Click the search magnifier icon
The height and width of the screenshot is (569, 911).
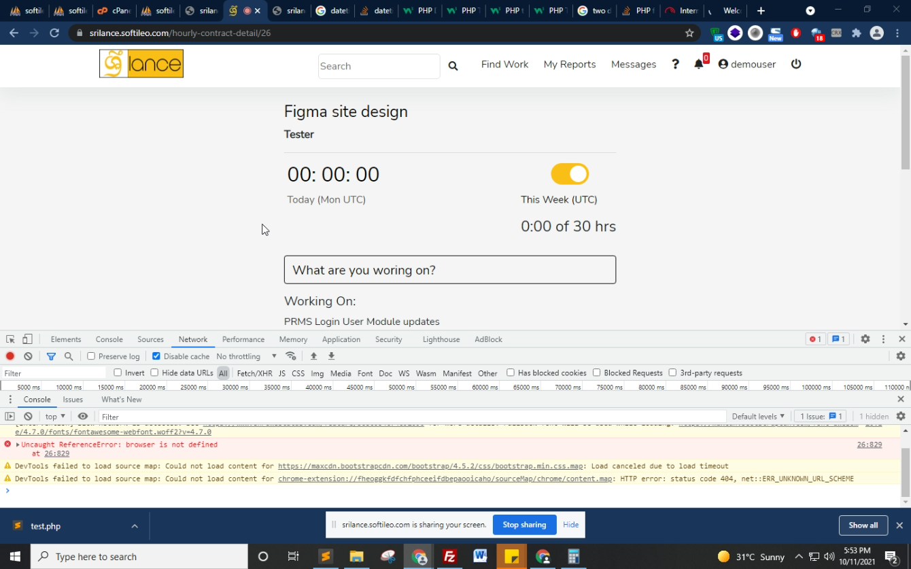pos(453,66)
